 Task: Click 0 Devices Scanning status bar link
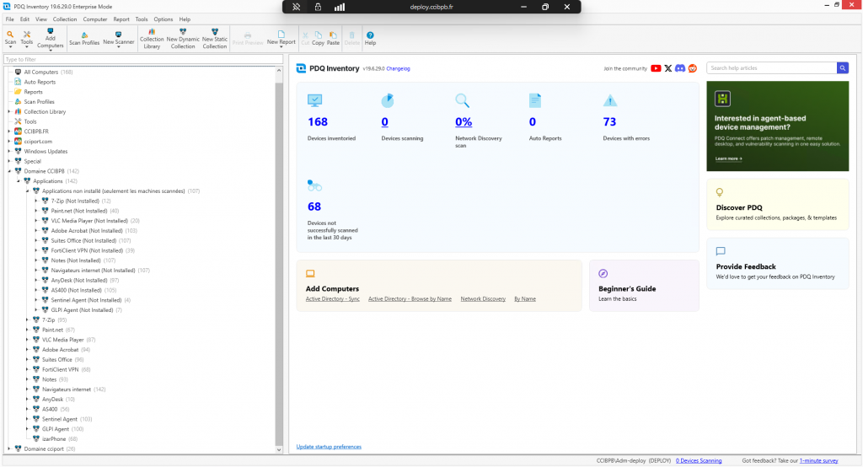point(699,461)
